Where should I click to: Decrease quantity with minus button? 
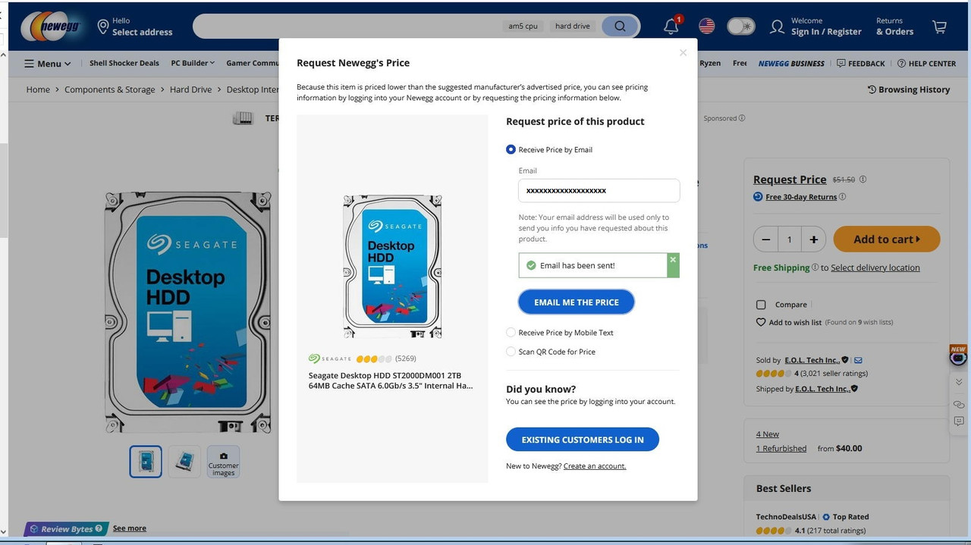(x=765, y=240)
